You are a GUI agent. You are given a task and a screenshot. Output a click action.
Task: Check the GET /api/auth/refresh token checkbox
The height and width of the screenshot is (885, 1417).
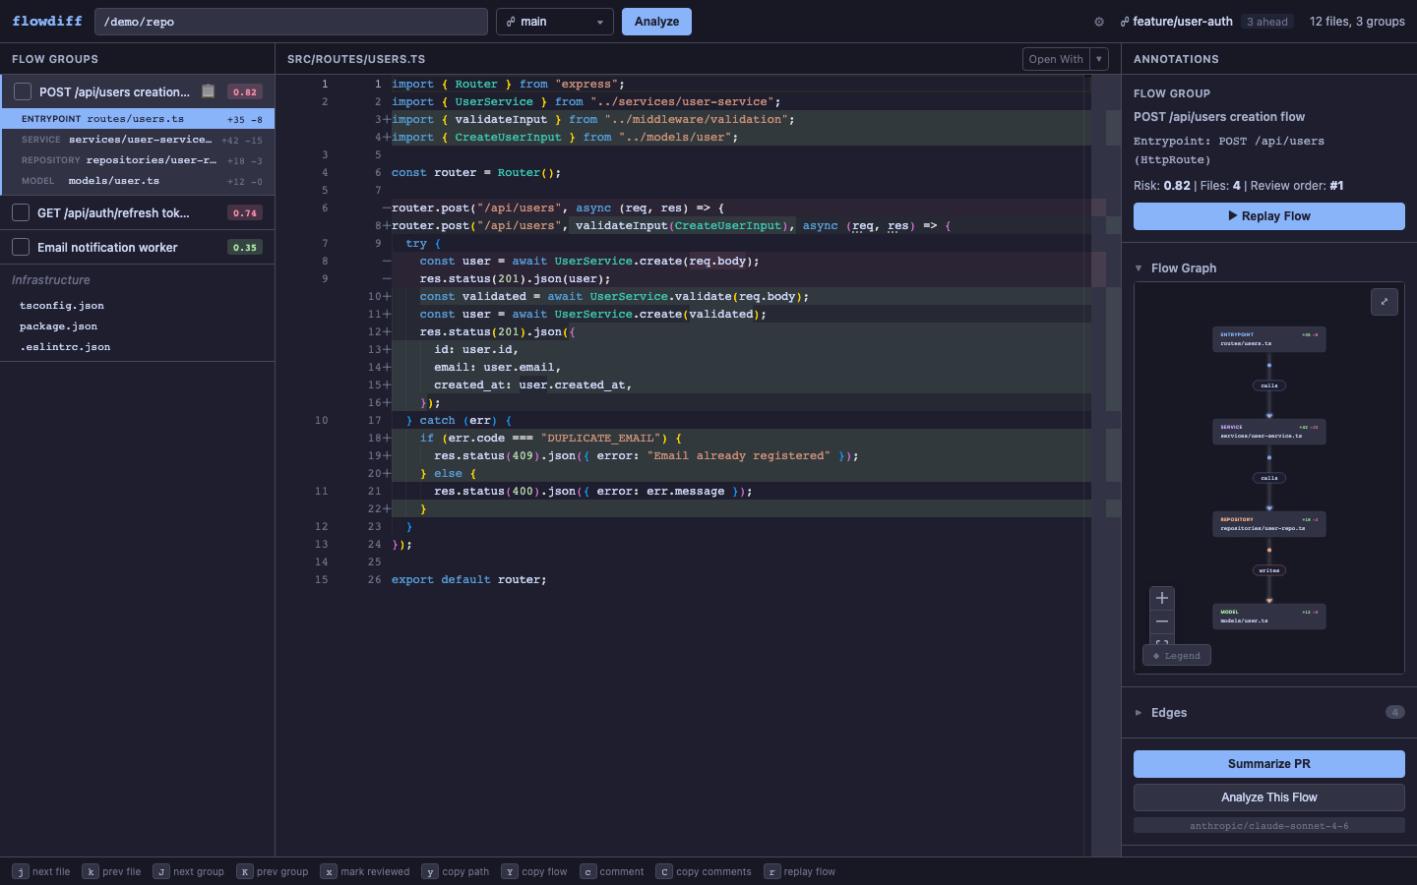pos(21,213)
